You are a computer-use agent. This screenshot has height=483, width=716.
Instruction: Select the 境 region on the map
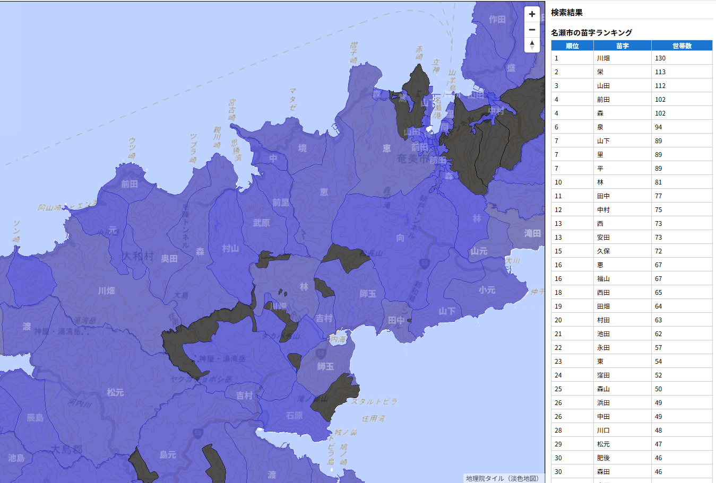pyautogui.click(x=302, y=148)
